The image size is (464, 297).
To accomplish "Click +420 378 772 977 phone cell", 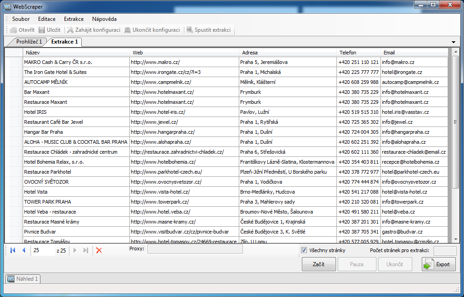I will click(x=358, y=172).
